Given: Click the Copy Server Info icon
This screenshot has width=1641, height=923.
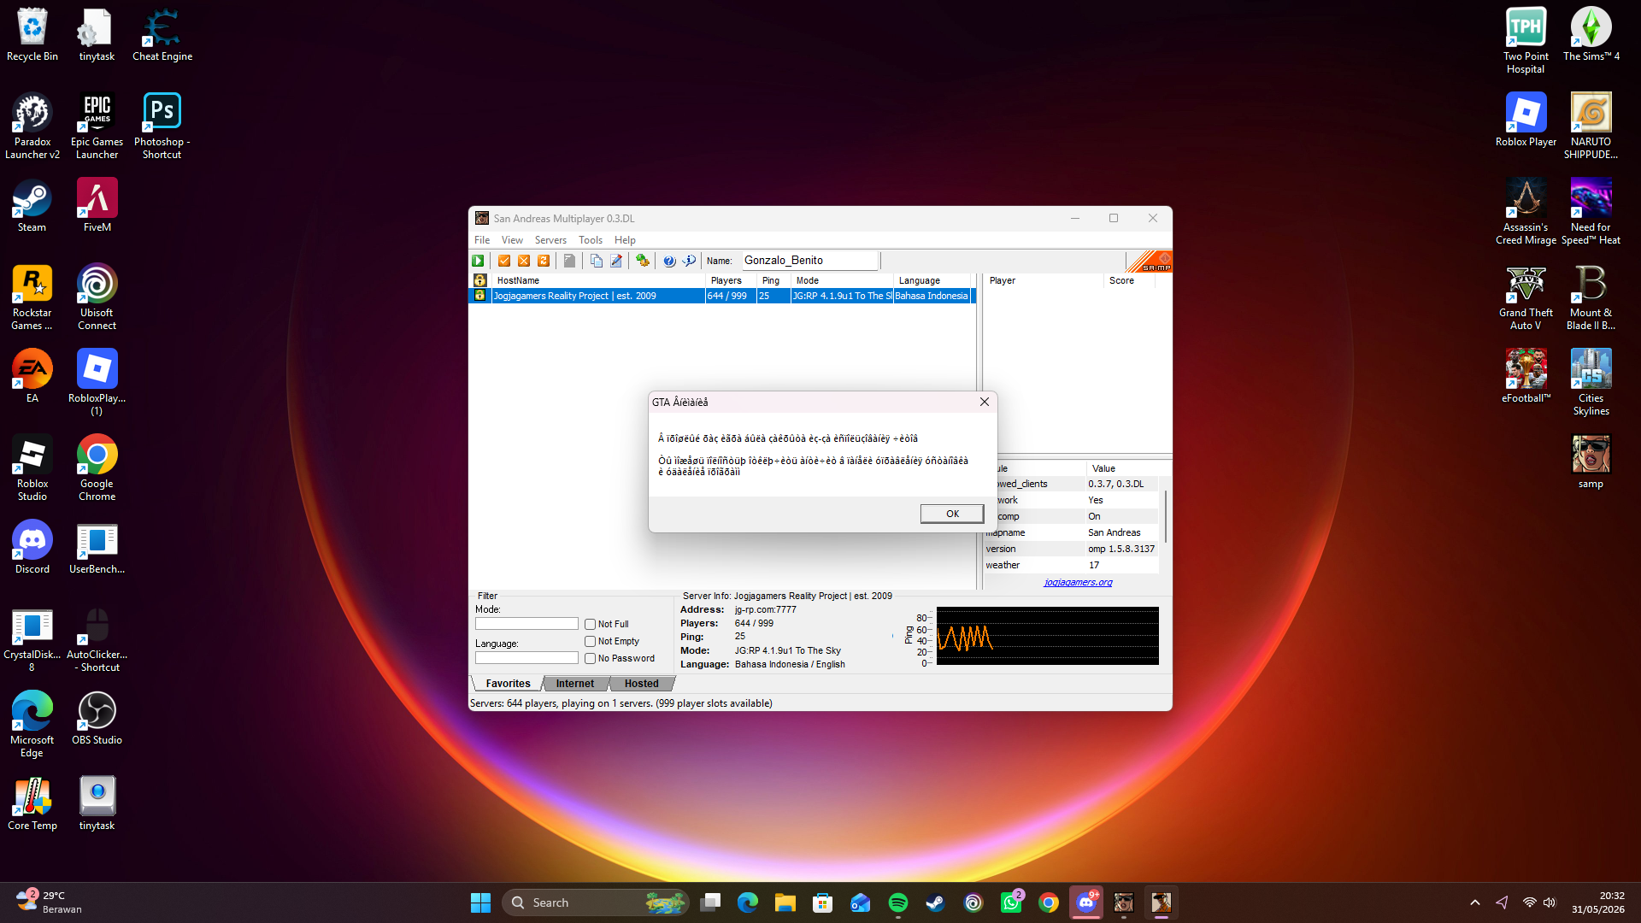Looking at the screenshot, I should [597, 261].
